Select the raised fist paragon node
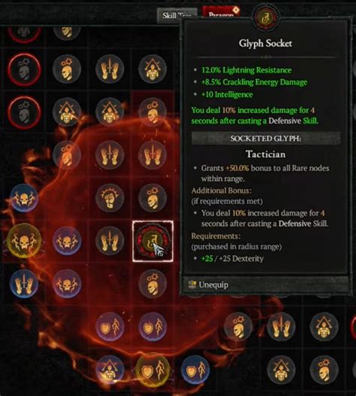 110,198
